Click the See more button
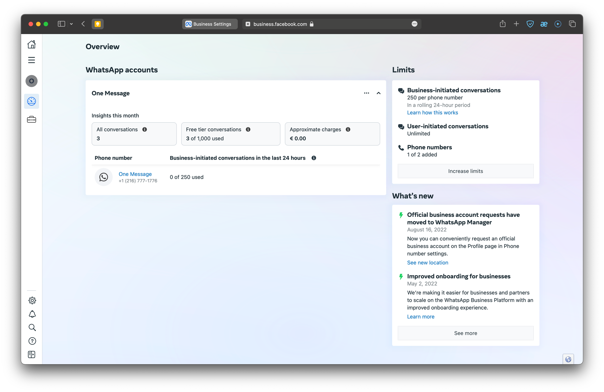604x392 pixels. pos(465,333)
